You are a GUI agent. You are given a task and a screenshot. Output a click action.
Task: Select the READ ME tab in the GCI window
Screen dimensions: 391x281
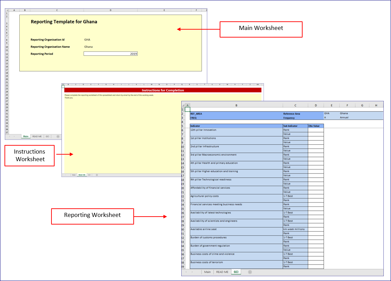(222, 272)
